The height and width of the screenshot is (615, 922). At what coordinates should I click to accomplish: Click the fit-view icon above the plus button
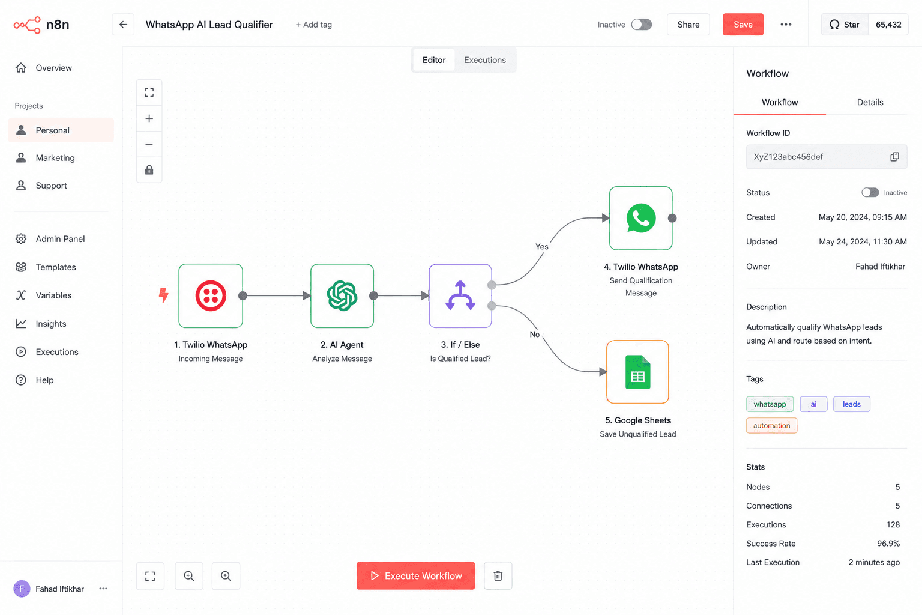coord(149,92)
